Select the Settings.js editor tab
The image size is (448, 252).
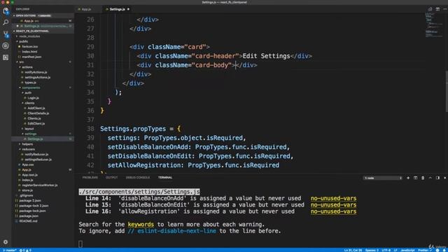(117, 9)
